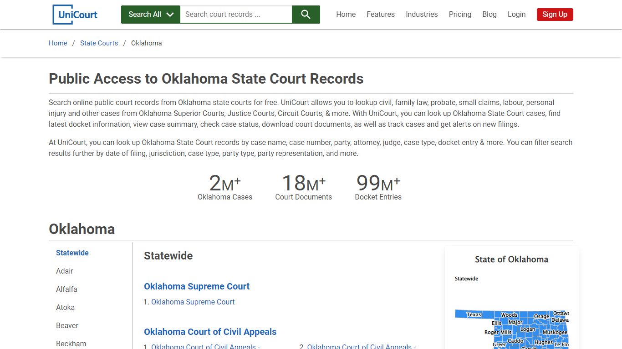Go to the Pricing page
622x349 pixels.
pos(460,15)
